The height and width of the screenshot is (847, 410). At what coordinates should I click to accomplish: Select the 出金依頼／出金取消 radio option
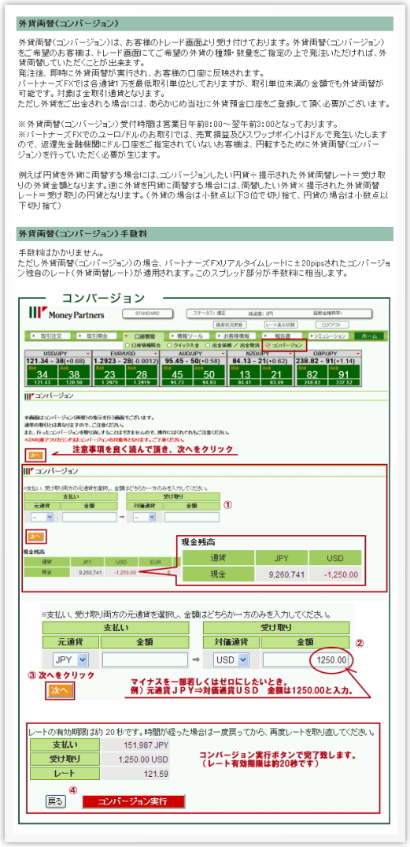click(207, 344)
